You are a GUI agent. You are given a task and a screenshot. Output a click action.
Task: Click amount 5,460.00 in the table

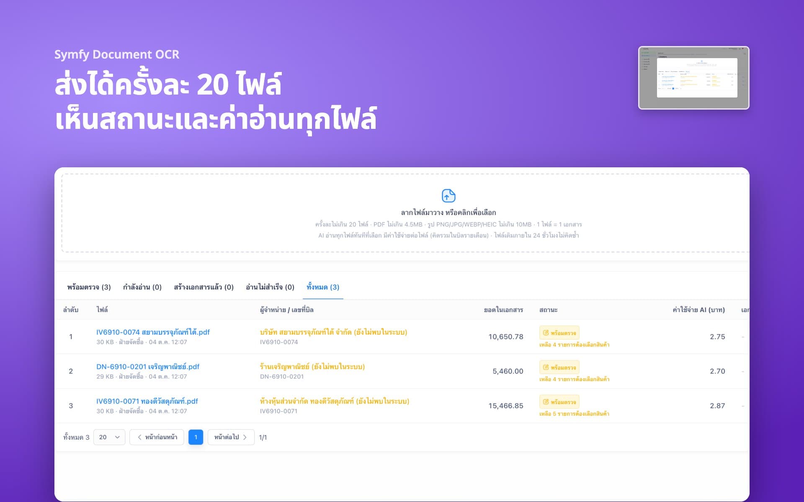508,371
